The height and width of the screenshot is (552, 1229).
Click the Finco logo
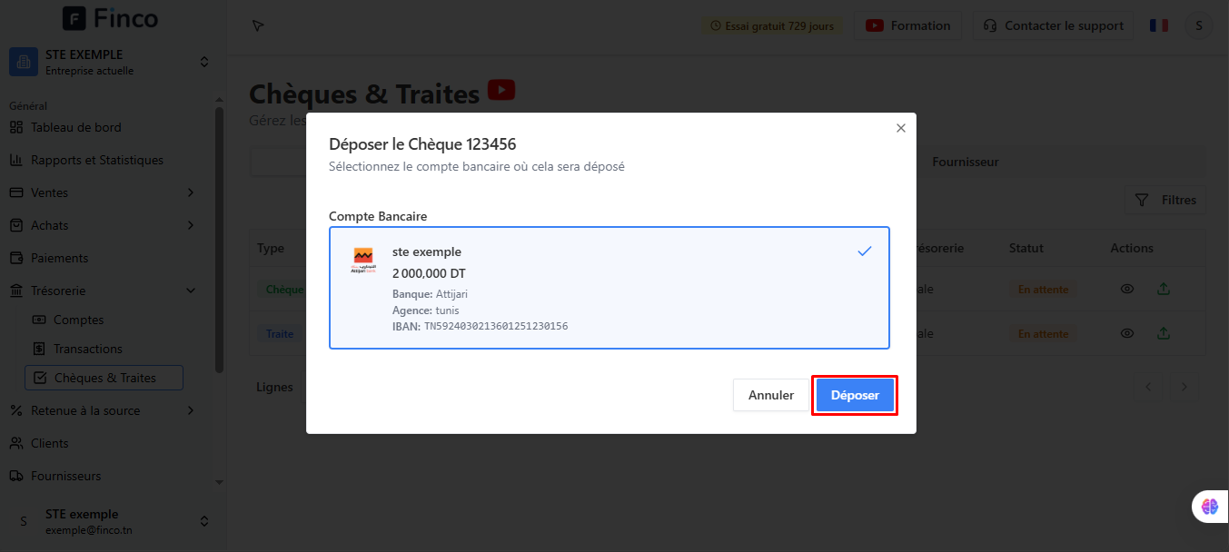coord(110,18)
